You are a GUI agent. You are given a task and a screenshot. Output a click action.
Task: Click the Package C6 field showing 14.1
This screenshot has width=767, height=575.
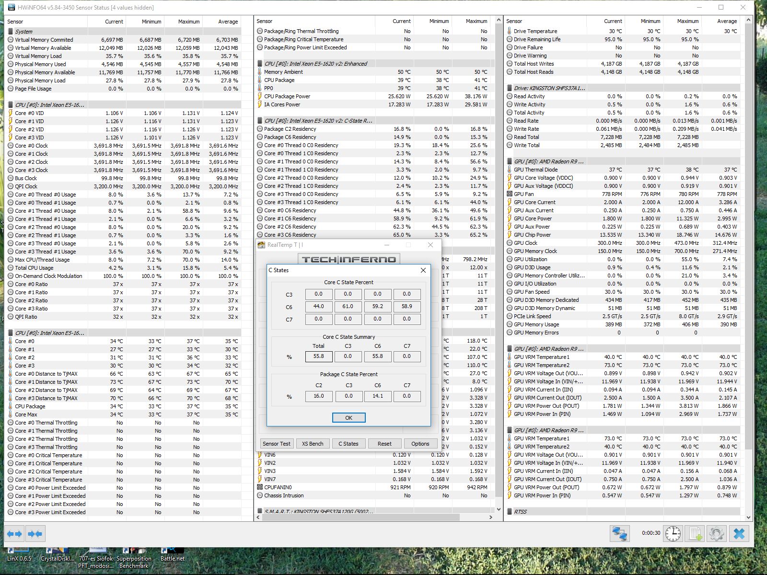tap(378, 396)
